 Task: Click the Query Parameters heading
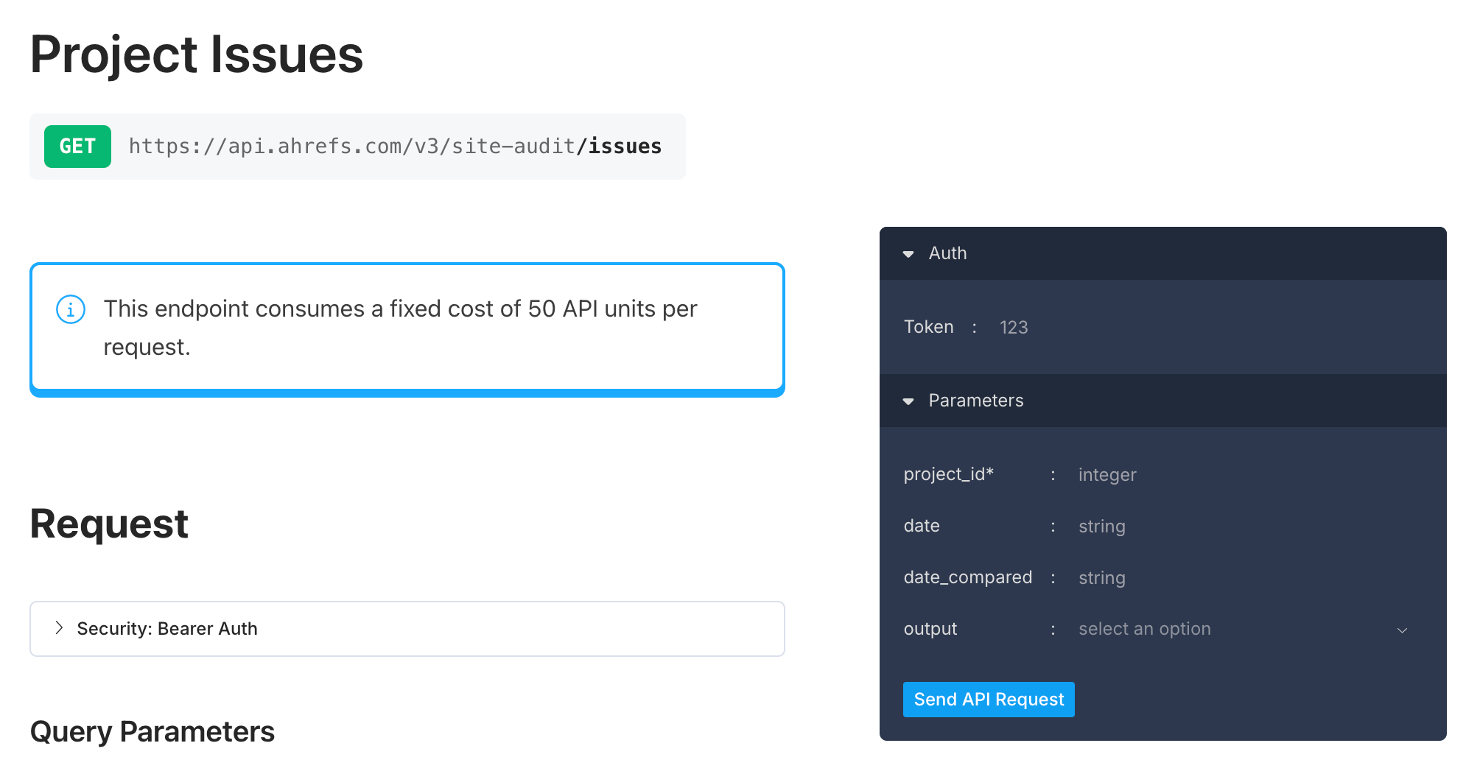152,730
